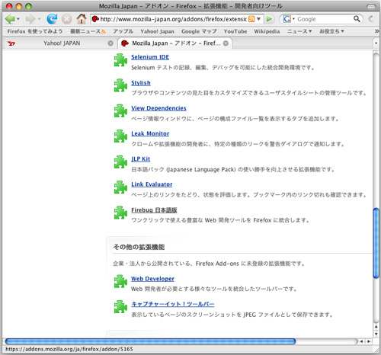Click the horizontal scrollbar left arrow
Viewport: 381px width, 355px height.
coord(361,341)
